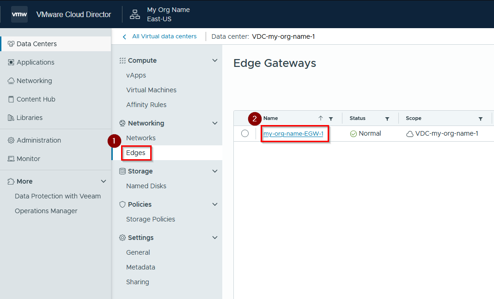Filter the Status column
494x299 pixels.
[x=387, y=119]
